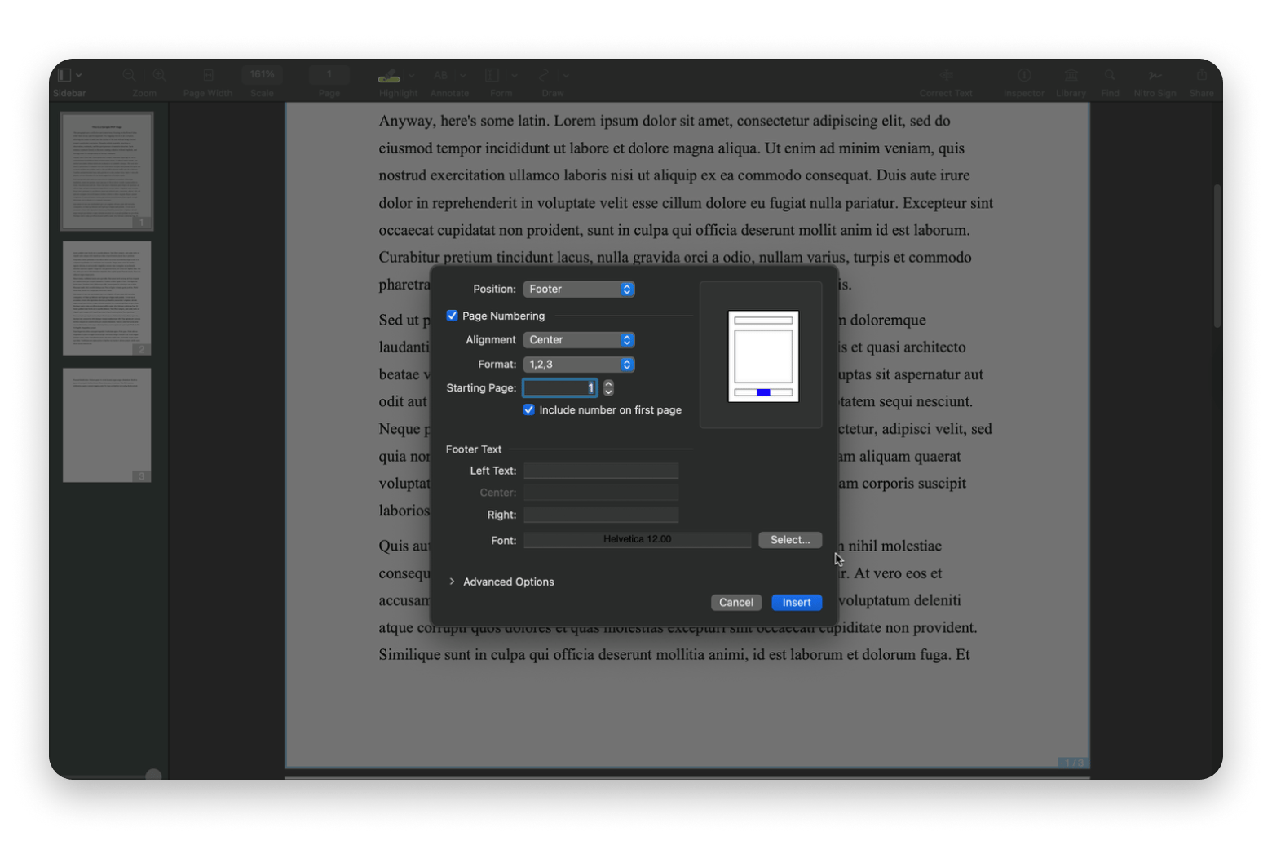Open the page number Format dropdown
The height and width of the screenshot is (845, 1272).
(578, 365)
